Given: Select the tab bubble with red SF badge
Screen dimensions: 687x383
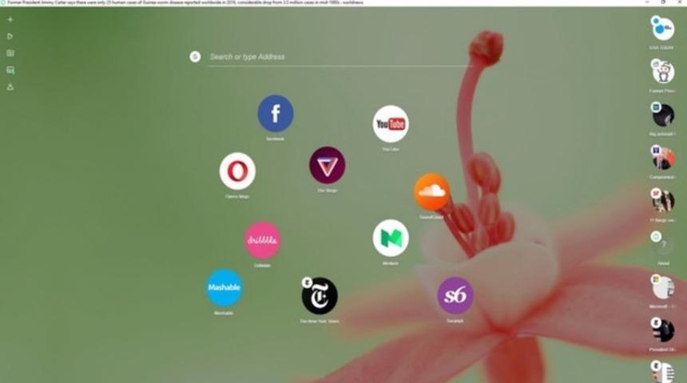Looking at the screenshot, I should [x=663, y=200].
